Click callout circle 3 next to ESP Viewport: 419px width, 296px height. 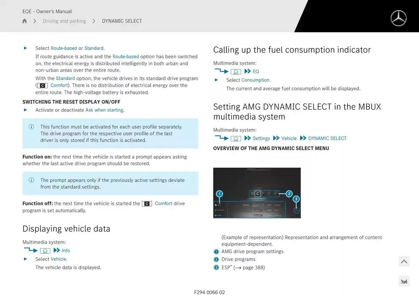point(215,267)
